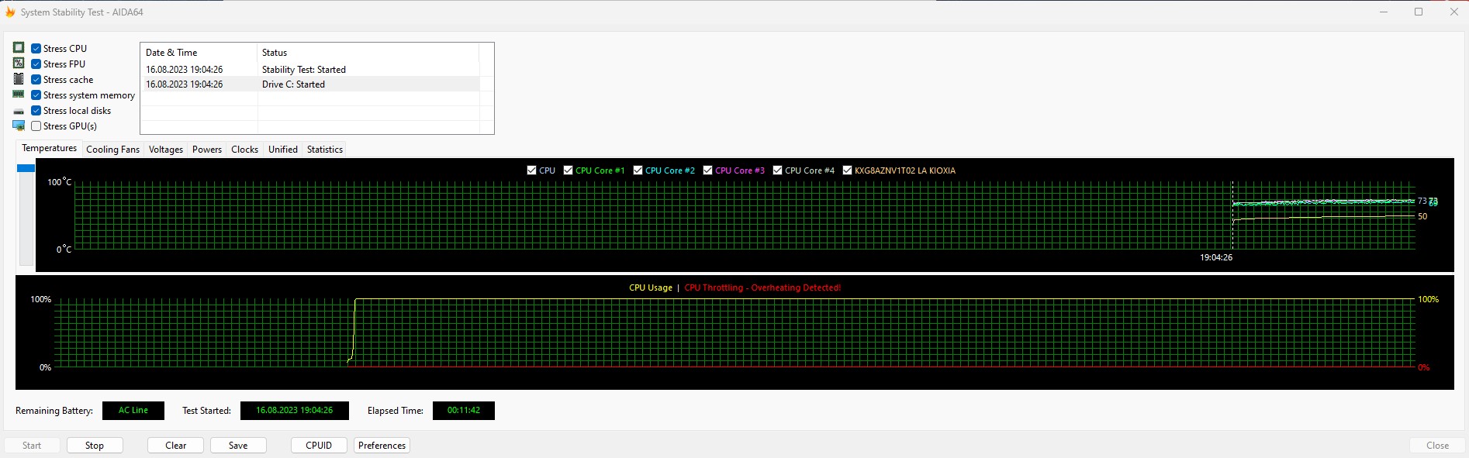This screenshot has width=1469, height=458.
Task: Toggle the CPU Core #2 graph checkbox
Action: coord(638,170)
